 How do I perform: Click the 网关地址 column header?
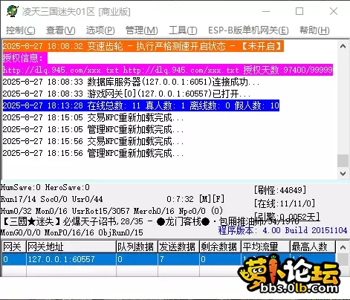(71, 247)
